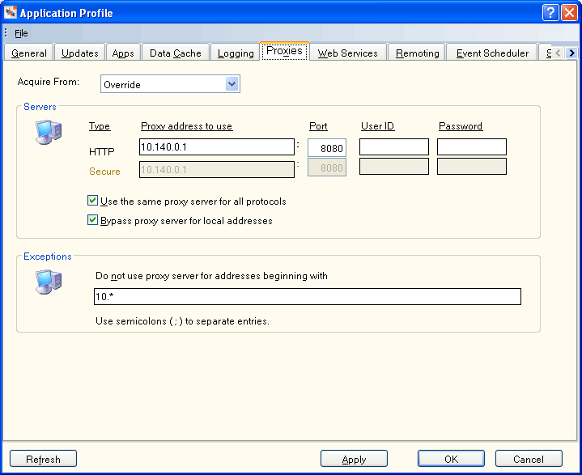Click the Exceptions group heading

coord(48,257)
